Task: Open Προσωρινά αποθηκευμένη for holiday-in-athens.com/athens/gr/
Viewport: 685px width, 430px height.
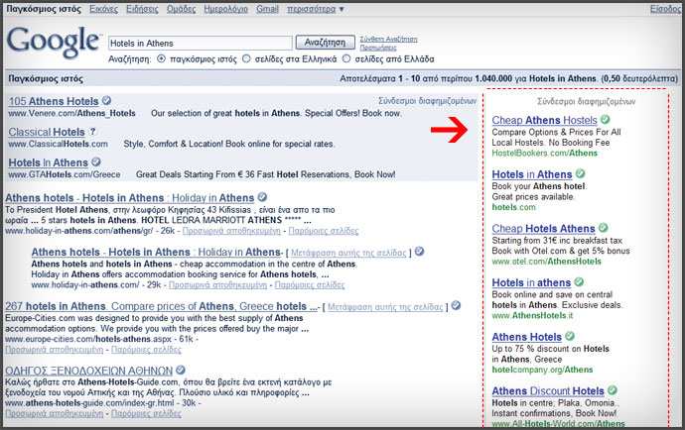Action: (x=231, y=231)
